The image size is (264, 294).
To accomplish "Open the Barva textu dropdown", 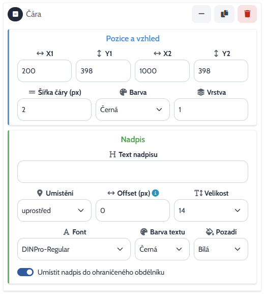I will pyautogui.click(x=162, y=249).
